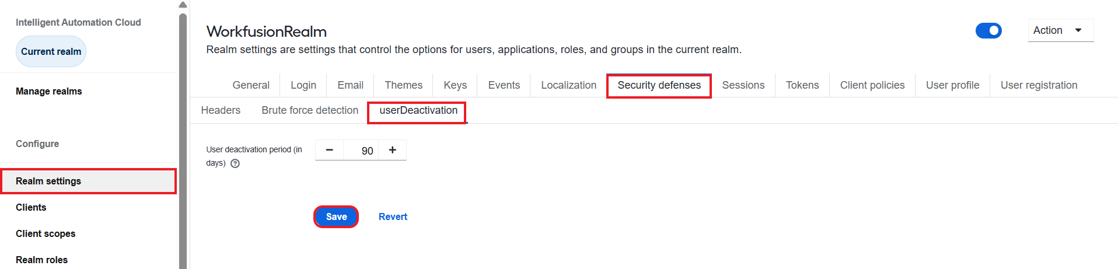Click the sidebar scroll up arrow

coord(183,5)
